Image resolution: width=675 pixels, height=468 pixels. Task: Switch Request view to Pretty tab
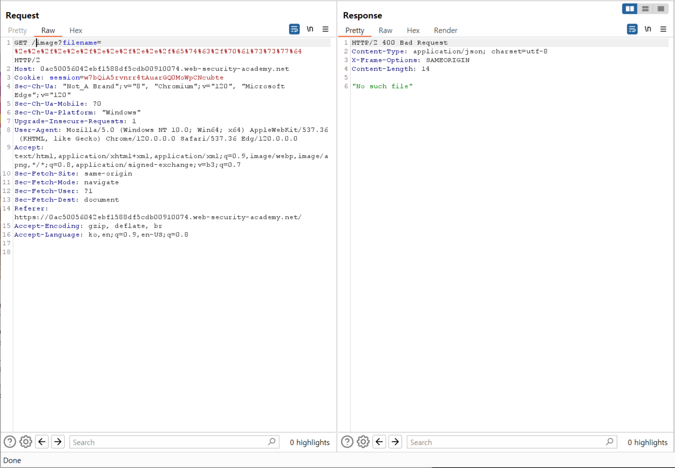click(x=17, y=30)
